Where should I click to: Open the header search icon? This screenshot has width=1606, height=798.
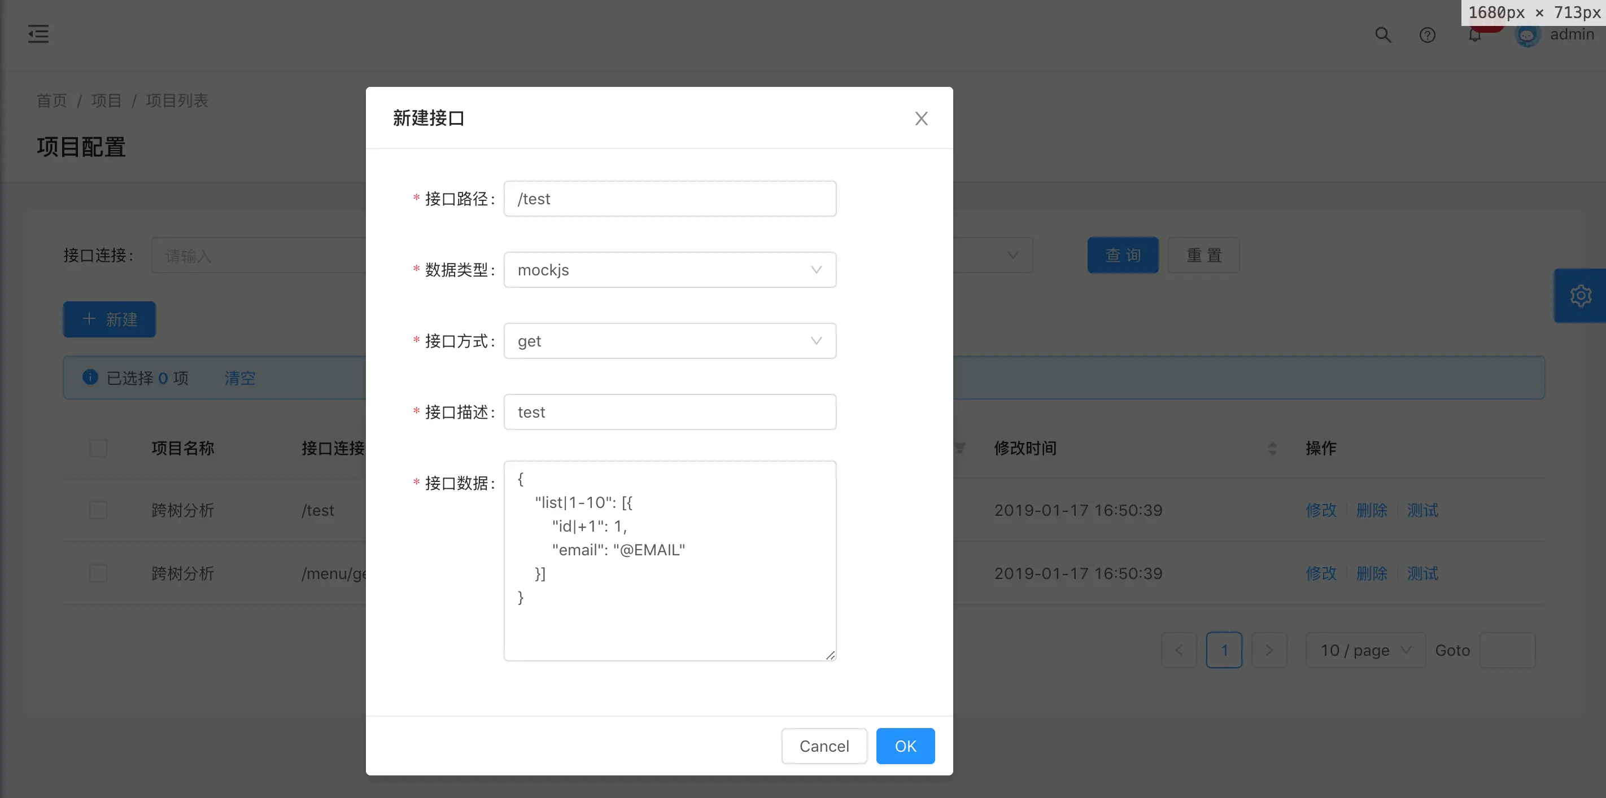point(1383,35)
